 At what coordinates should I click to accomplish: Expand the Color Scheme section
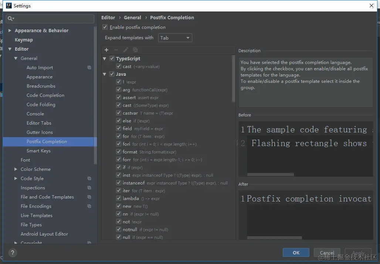pos(15,169)
